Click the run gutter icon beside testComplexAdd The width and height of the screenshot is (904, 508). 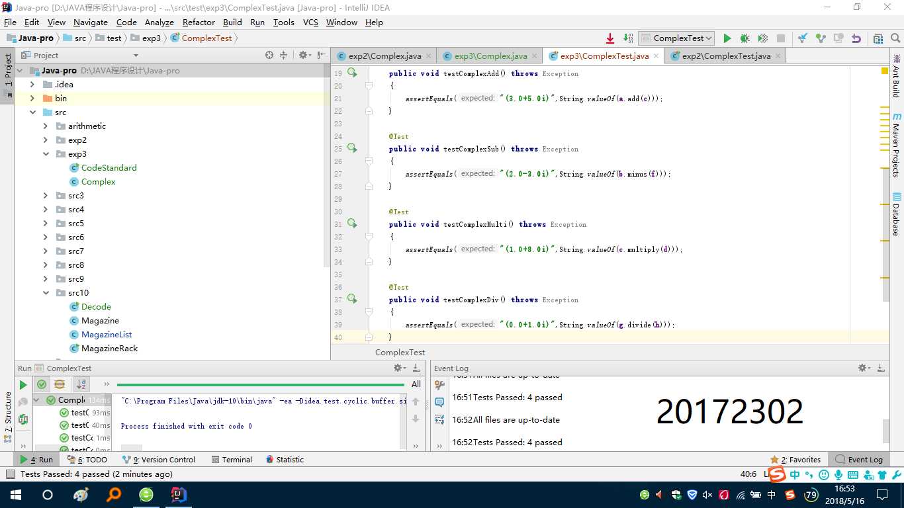pyautogui.click(x=352, y=73)
